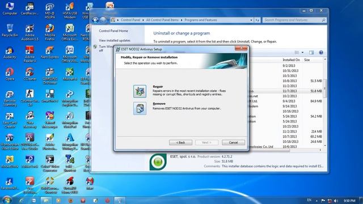Open the Microsoft Office Word shortcut
Viewport: 363px width, 204px height.
(69, 54)
